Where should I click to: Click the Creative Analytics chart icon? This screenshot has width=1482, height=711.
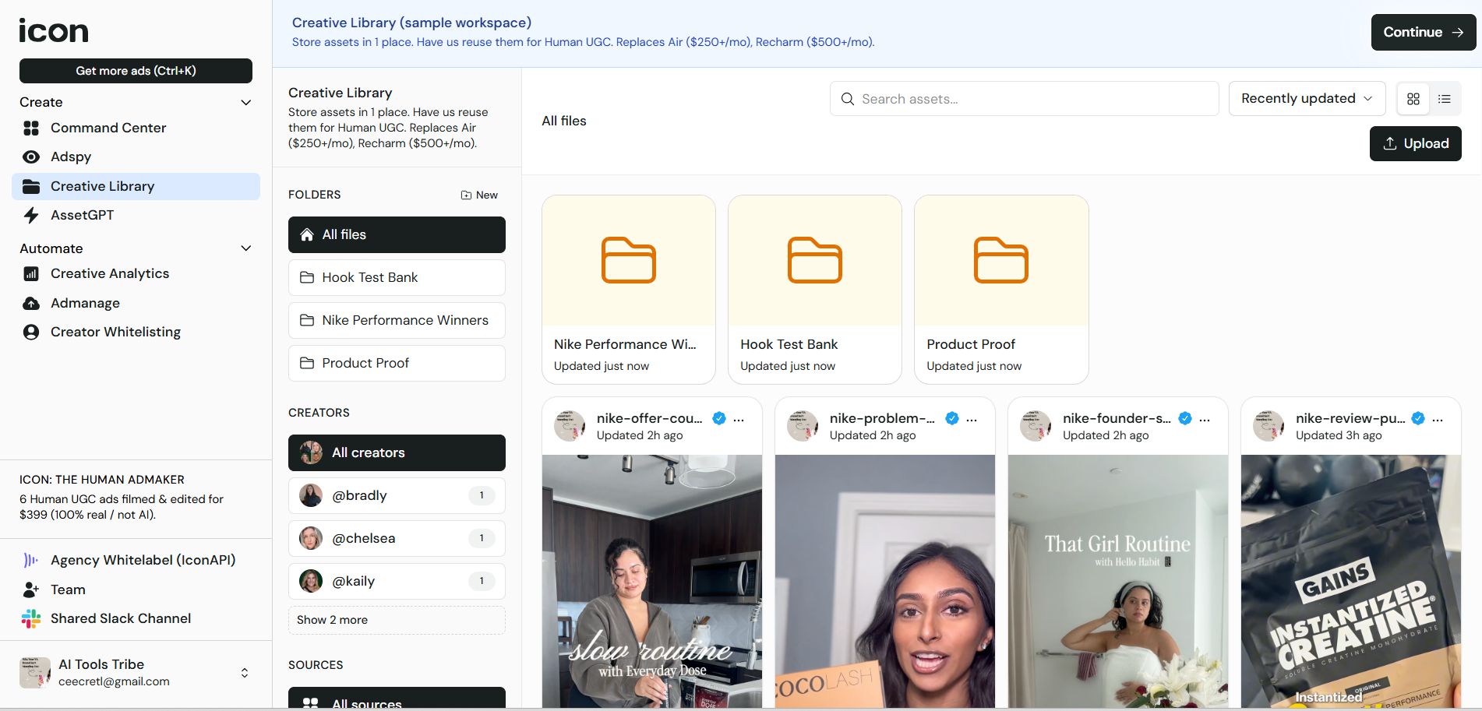pos(31,273)
